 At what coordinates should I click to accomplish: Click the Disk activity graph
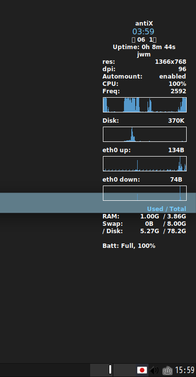tap(145, 134)
